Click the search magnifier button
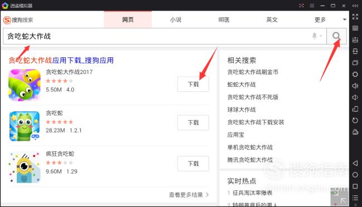The width and height of the screenshot is (362, 207). pos(336,36)
